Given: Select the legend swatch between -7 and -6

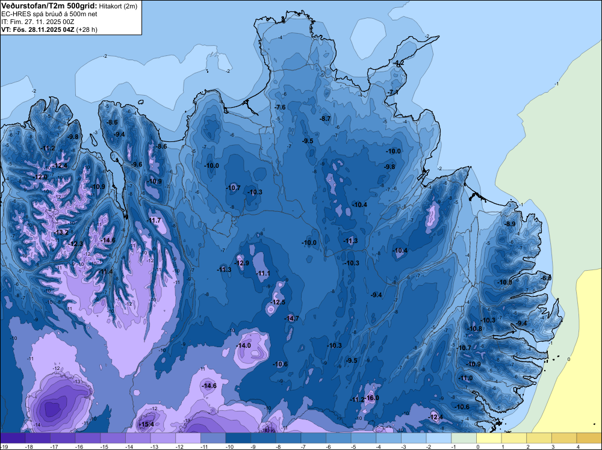Looking at the screenshot, I should click(x=313, y=438).
